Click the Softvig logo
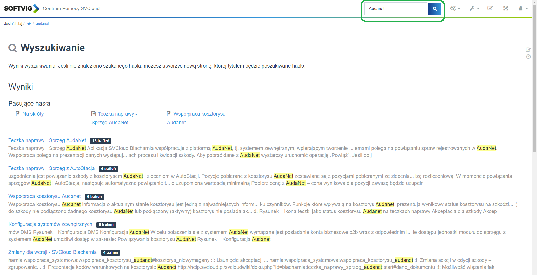 (x=22, y=8)
